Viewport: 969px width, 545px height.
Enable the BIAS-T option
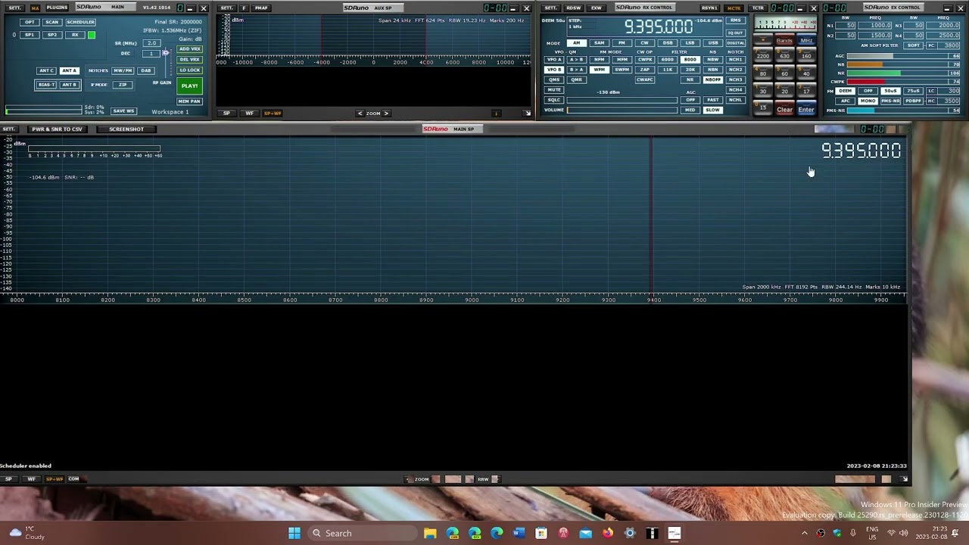pyautogui.click(x=47, y=85)
